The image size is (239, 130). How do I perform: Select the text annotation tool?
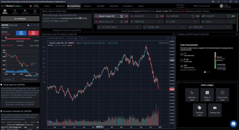click(x=44, y=55)
